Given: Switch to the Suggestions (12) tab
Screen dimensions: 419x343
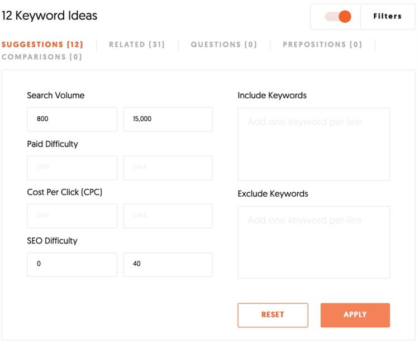Looking at the screenshot, I should [42, 45].
